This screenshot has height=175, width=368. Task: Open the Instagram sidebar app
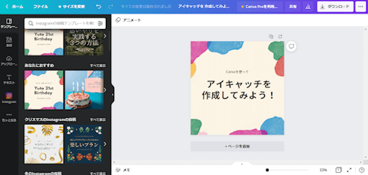(9, 98)
